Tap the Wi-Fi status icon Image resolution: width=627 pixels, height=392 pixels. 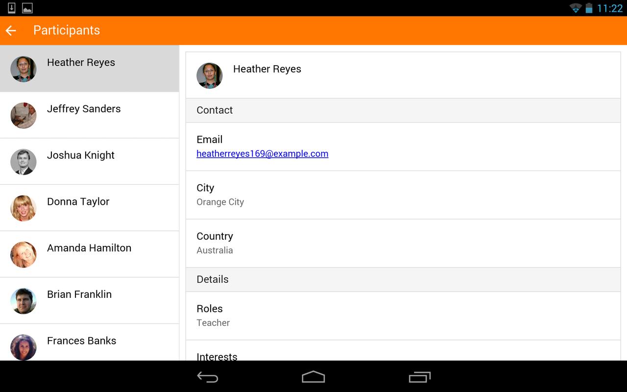click(x=576, y=8)
